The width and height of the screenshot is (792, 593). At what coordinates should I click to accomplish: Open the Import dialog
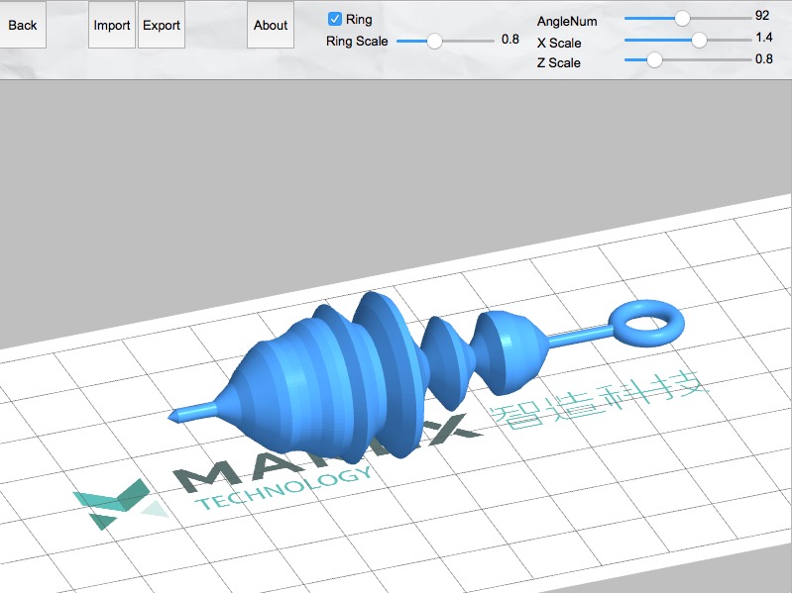[x=112, y=26]
